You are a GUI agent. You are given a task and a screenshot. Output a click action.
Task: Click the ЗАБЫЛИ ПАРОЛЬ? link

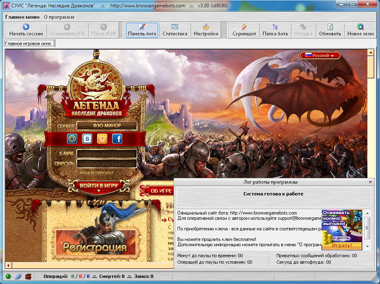point(96,173)
